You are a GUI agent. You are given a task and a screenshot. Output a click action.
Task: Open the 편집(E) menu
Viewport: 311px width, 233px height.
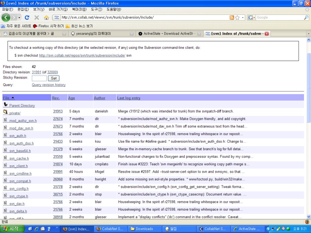23,9
